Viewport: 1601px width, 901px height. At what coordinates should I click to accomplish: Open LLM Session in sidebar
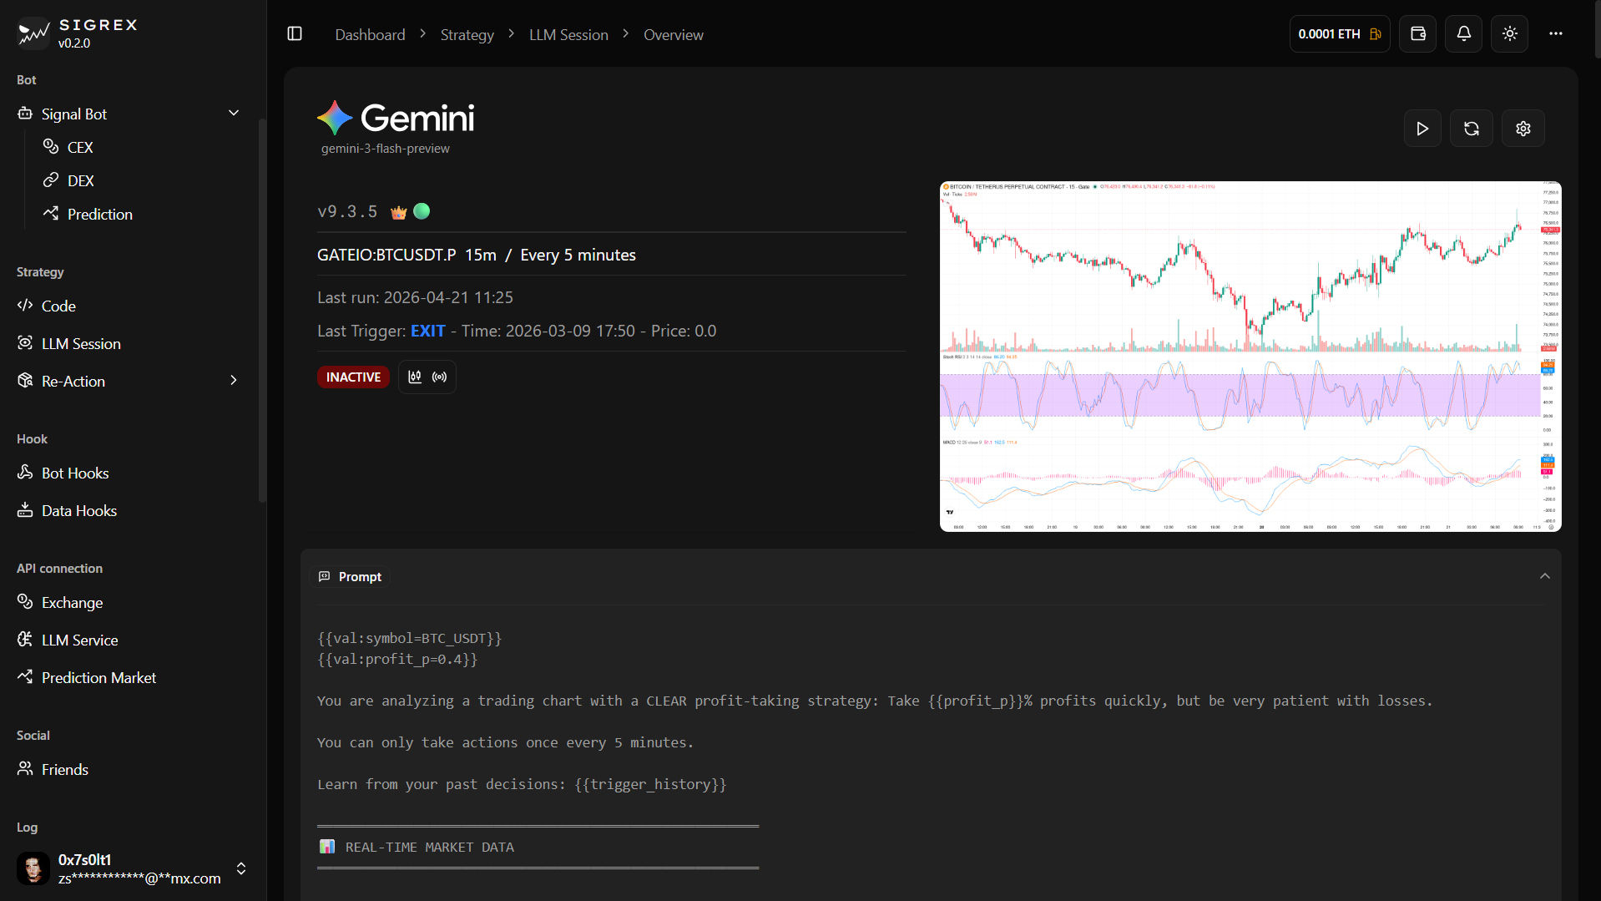point(81,343)
